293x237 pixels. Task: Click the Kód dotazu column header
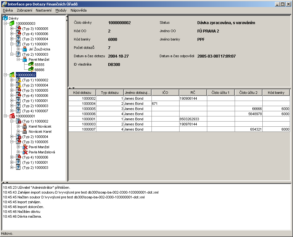click(x=82, y=93)
